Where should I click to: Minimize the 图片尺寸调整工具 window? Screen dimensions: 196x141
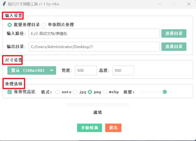160,4
